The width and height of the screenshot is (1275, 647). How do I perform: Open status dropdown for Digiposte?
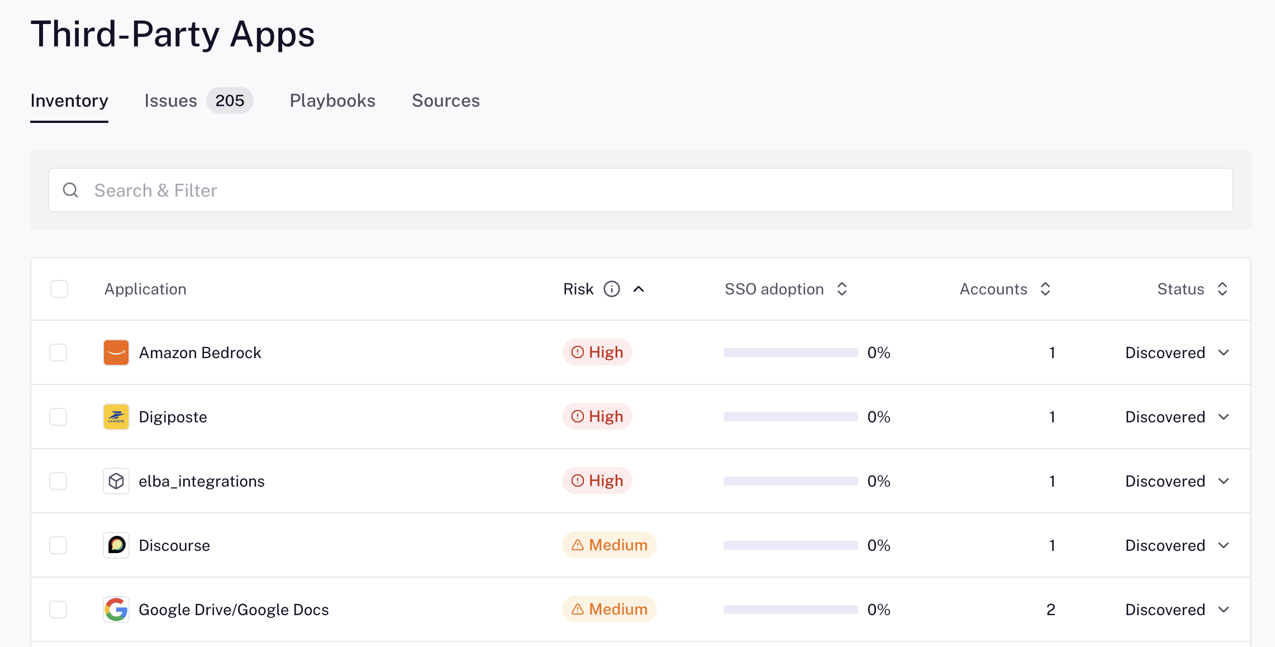(1177, 417)
